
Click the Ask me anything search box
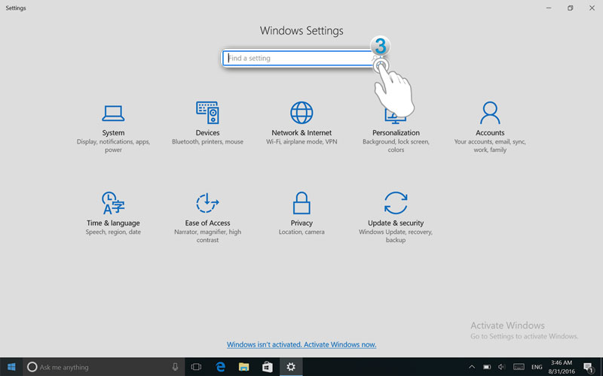tap(104, 367)
